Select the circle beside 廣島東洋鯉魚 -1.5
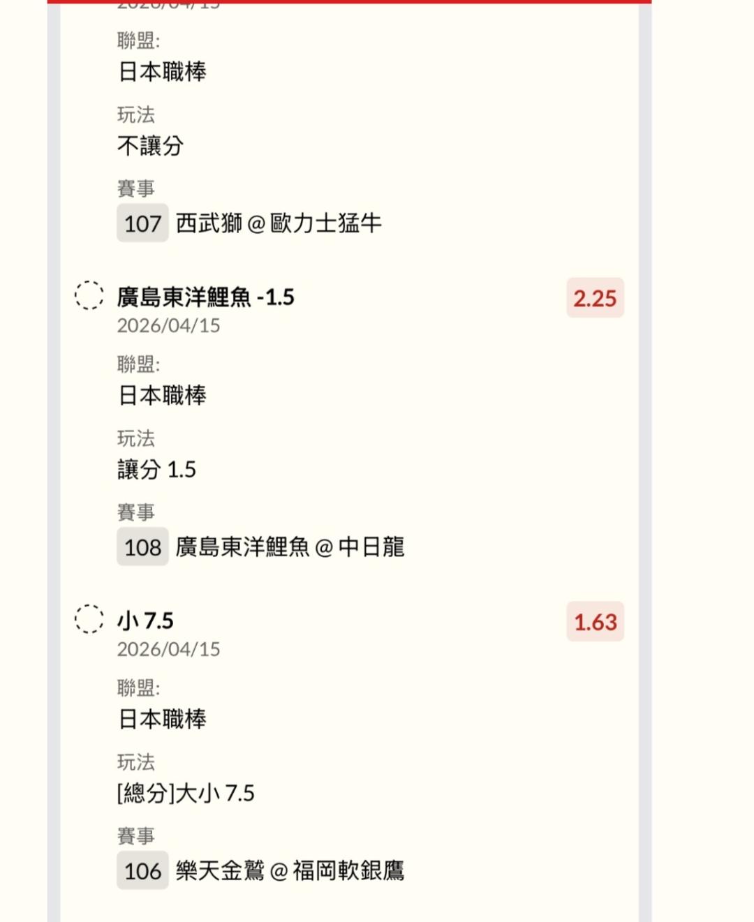The image size is (754, 922). coord(89,295)
